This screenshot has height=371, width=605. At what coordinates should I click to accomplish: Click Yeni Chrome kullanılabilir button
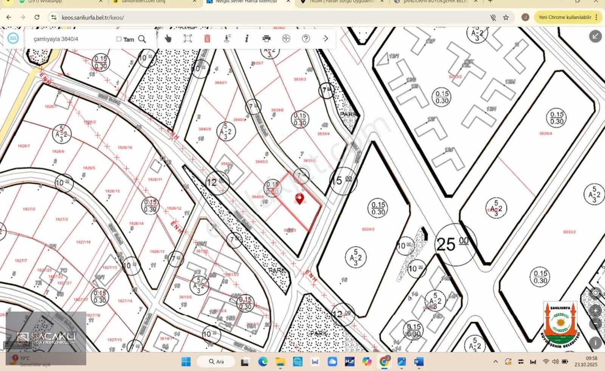coord(565,17)
